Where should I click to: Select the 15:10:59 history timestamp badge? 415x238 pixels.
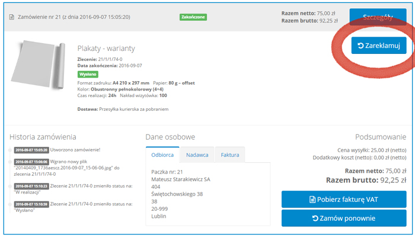point(31,204)
